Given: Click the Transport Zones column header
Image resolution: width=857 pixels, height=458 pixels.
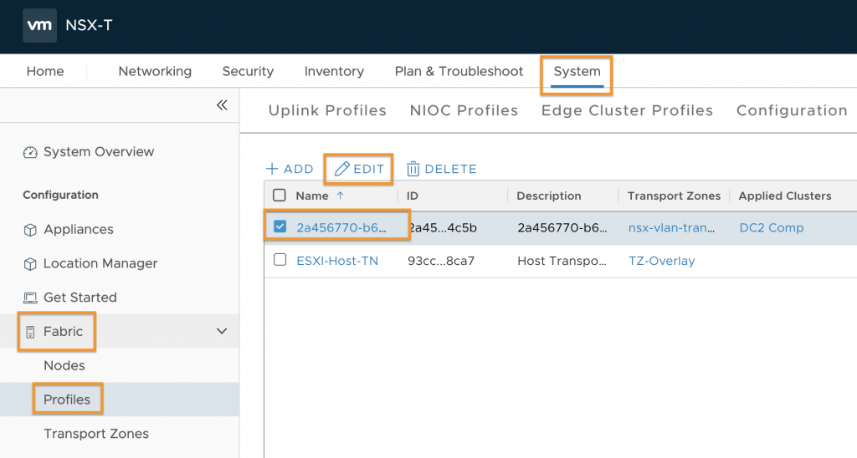Looking at the screenshot, I should [x=674, y=196].
